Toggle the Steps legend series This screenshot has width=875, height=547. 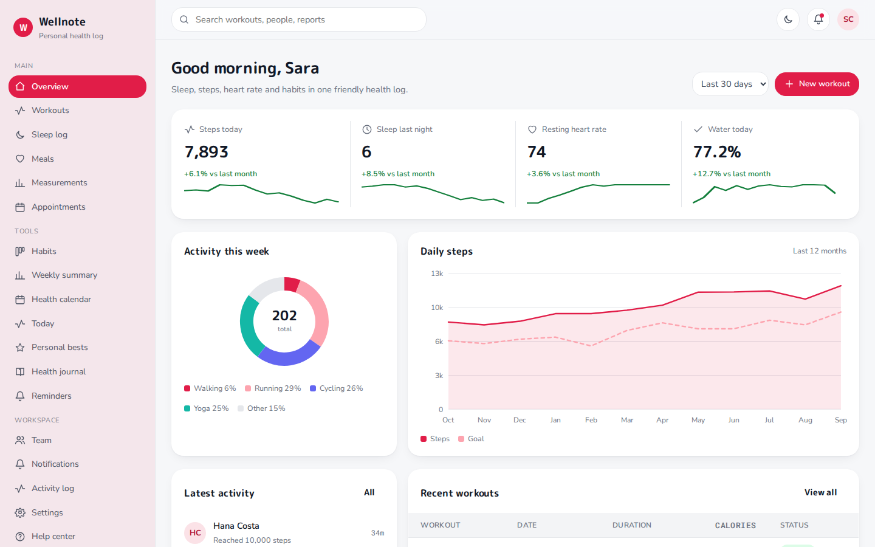(435, 439)
